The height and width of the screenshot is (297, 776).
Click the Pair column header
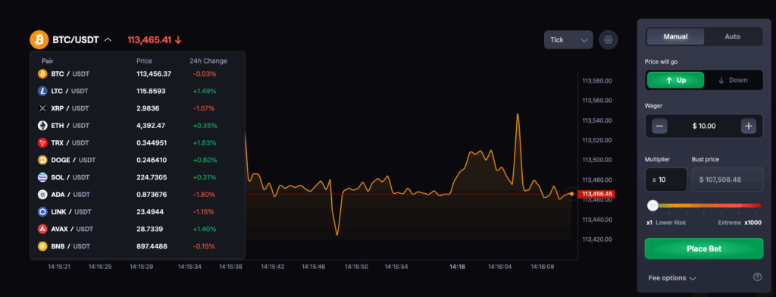click(48, 61)
